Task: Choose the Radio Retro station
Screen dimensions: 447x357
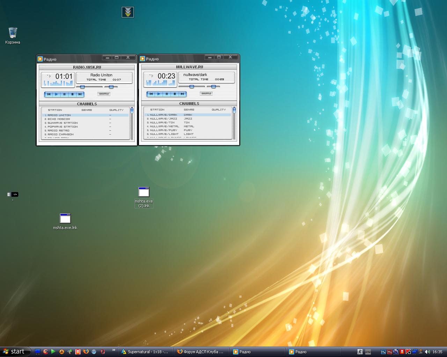Action: tap(58, 130)
